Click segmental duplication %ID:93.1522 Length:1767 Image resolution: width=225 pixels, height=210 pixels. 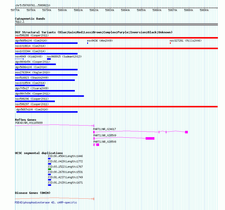pos(65,167)
